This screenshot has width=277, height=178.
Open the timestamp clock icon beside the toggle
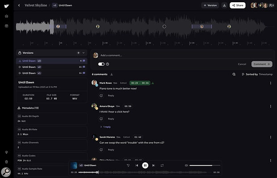pos(107,64)
